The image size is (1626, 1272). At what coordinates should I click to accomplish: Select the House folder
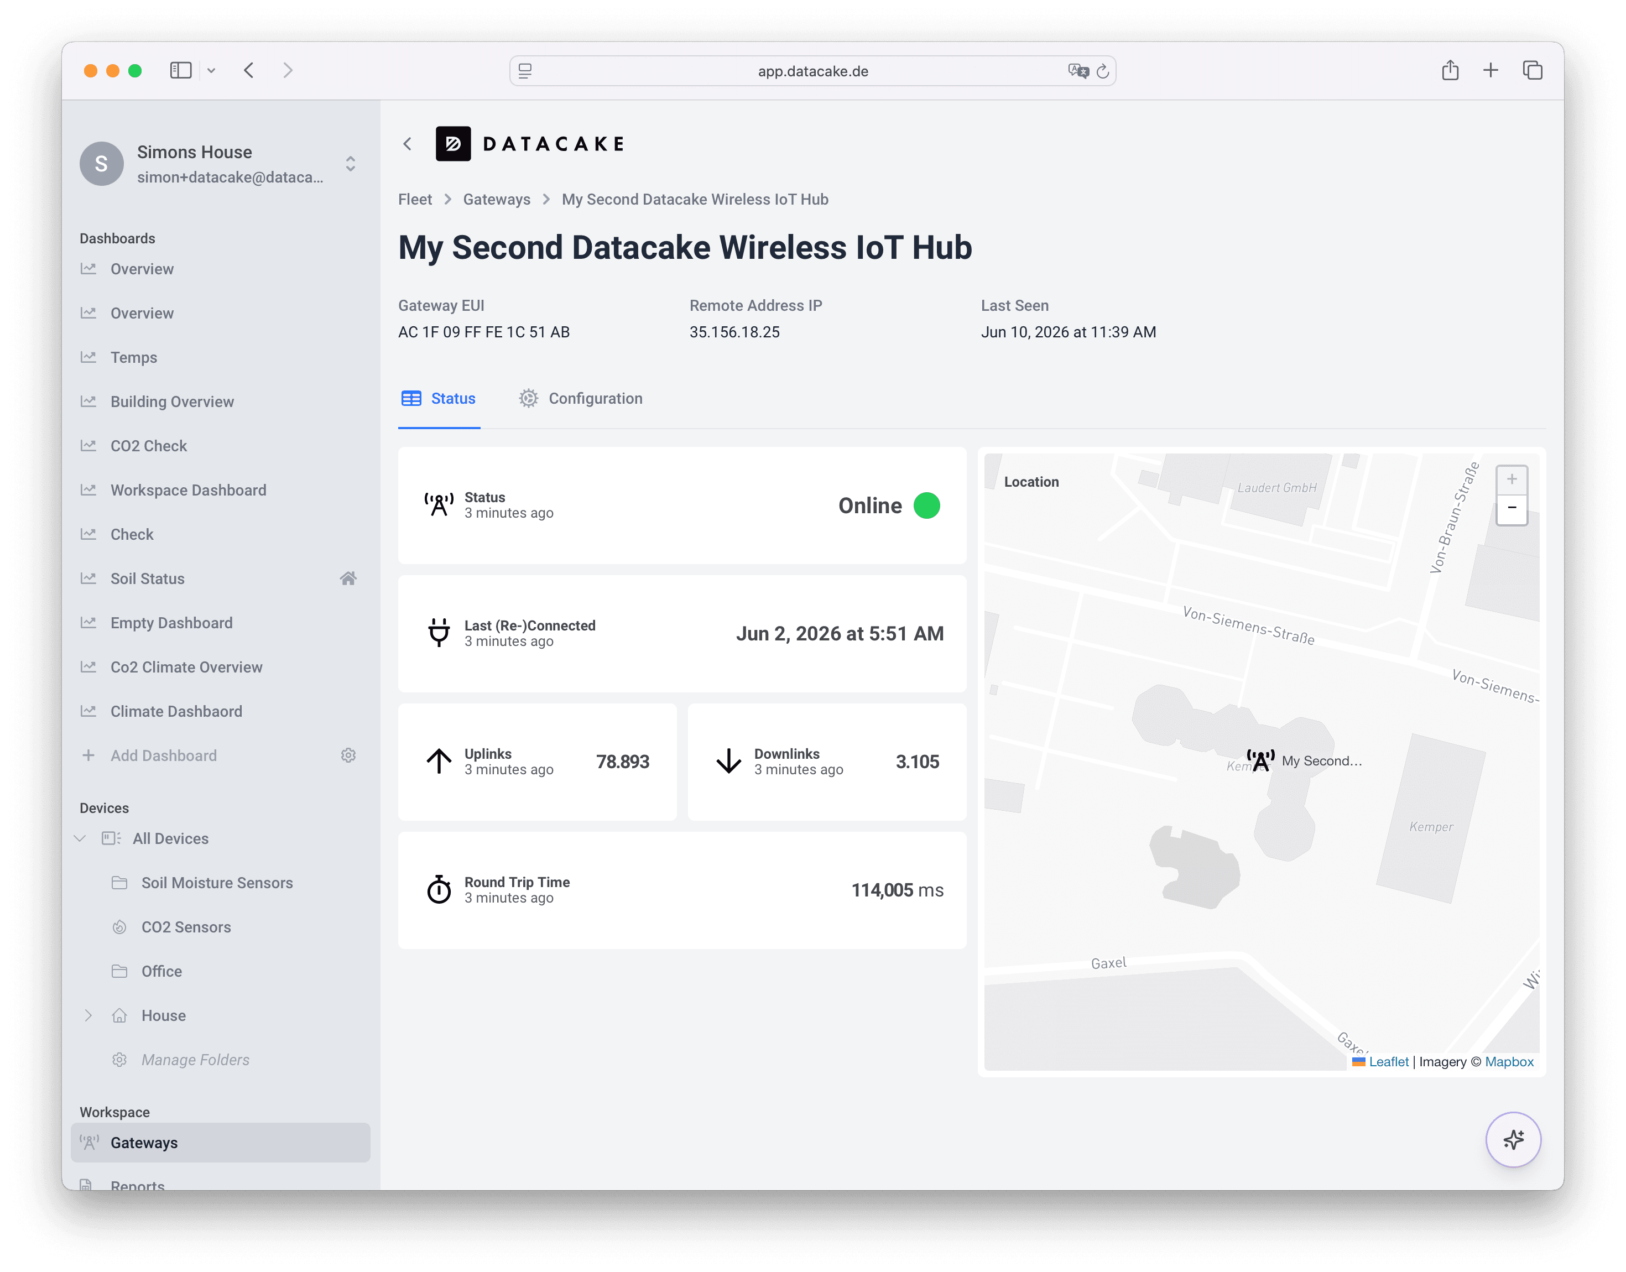point(163,1016)
